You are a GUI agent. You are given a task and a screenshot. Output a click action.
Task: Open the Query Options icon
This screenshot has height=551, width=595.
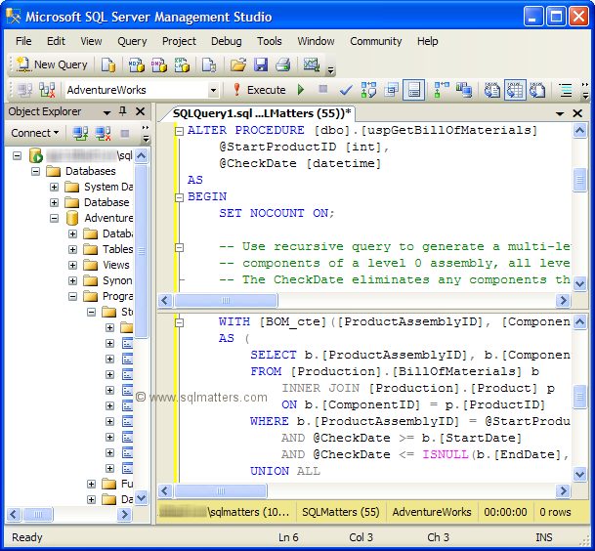click(x=391, y=90)
